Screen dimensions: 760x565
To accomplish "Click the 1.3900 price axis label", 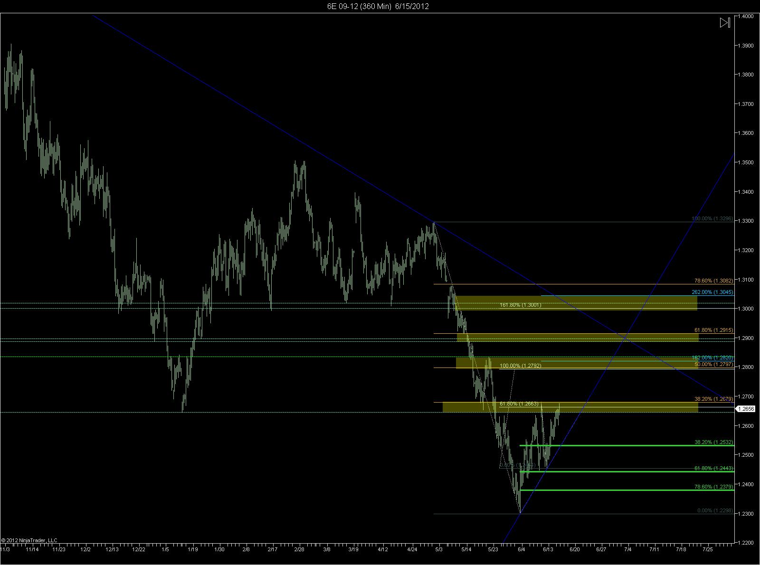I will click(x=746, y=46).
